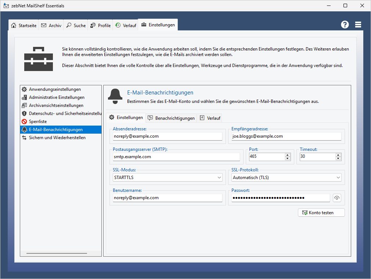
Task: Open the hamburger menu icon
Action: coord(358,25)
